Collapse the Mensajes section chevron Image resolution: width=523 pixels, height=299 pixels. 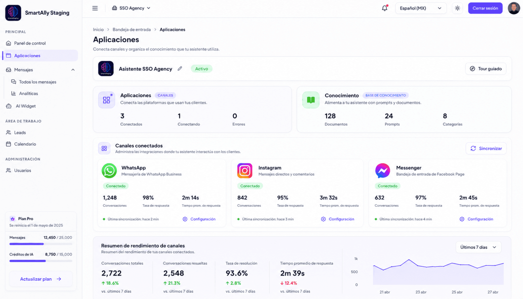pyautogui.click(x=73, y=70)
